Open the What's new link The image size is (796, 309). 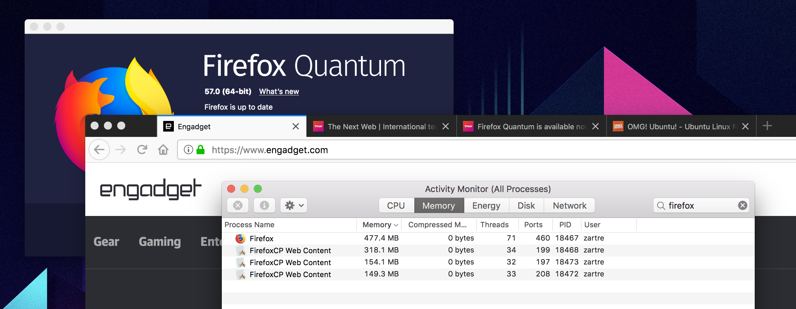click(x=279, y=91)
